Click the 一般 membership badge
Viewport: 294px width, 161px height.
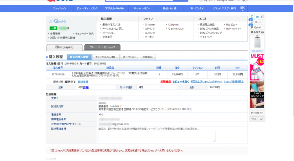coord(53,28)
